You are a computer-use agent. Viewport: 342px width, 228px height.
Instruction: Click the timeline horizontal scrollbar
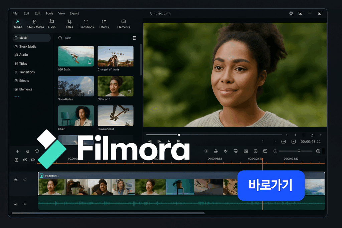(x=108, y=213)
